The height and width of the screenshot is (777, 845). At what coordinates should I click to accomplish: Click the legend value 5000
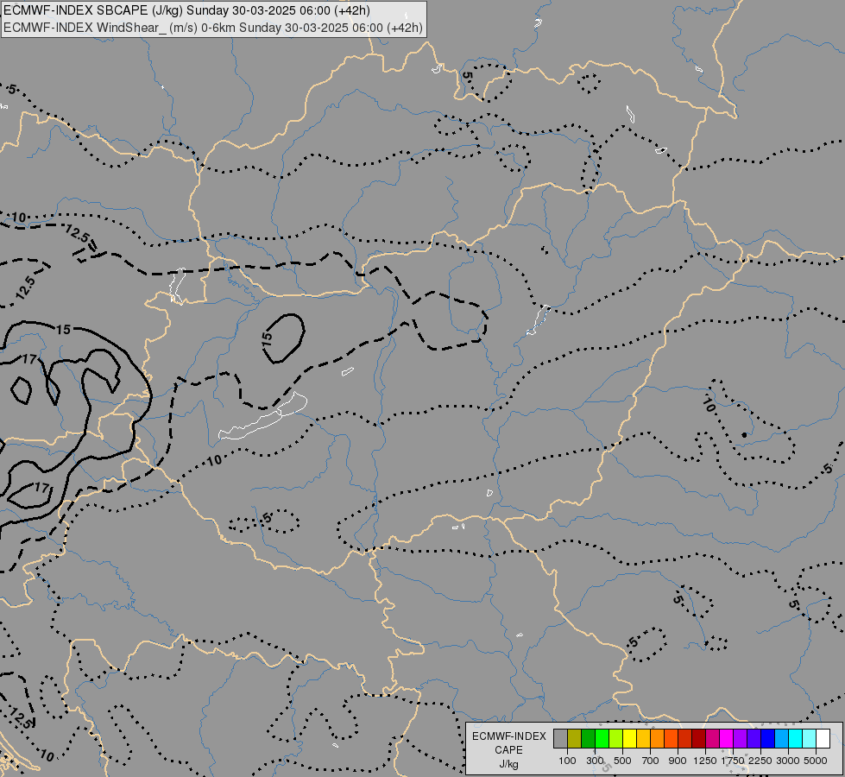point(816,761)
